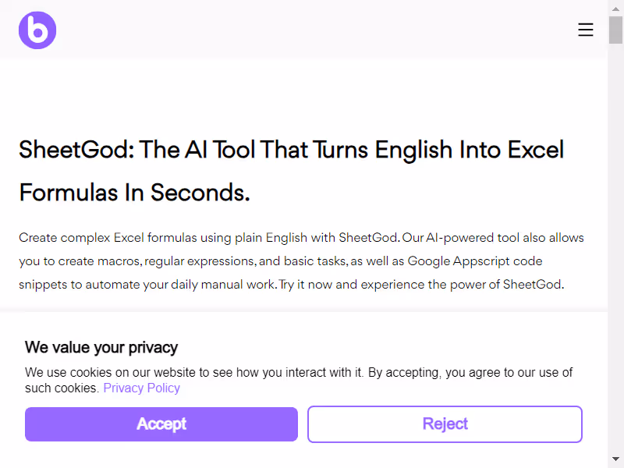Click the 'We value your privacy' heading
The height and width of the screenshot is (468, 624).
tap(101, 347)
